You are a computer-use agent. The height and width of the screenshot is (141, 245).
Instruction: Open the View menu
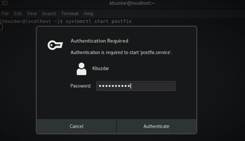click(x=32, y=14)
